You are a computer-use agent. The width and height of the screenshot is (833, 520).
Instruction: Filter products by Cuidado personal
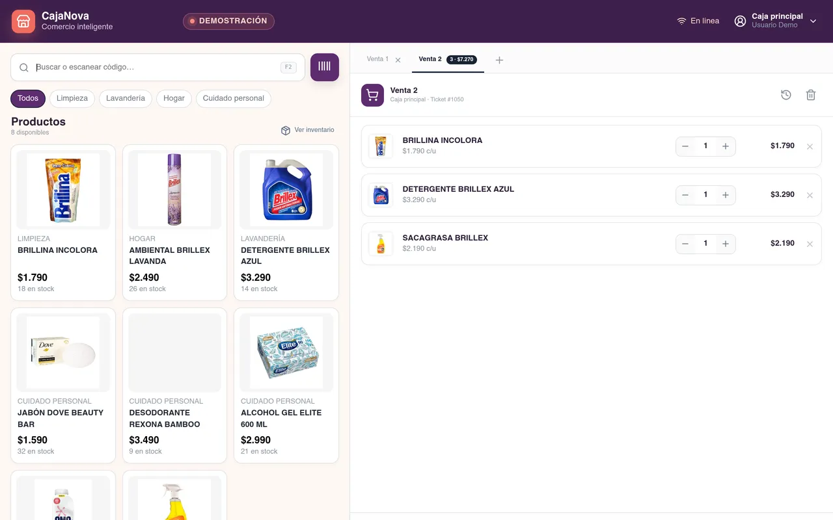(x=234, y=99)
